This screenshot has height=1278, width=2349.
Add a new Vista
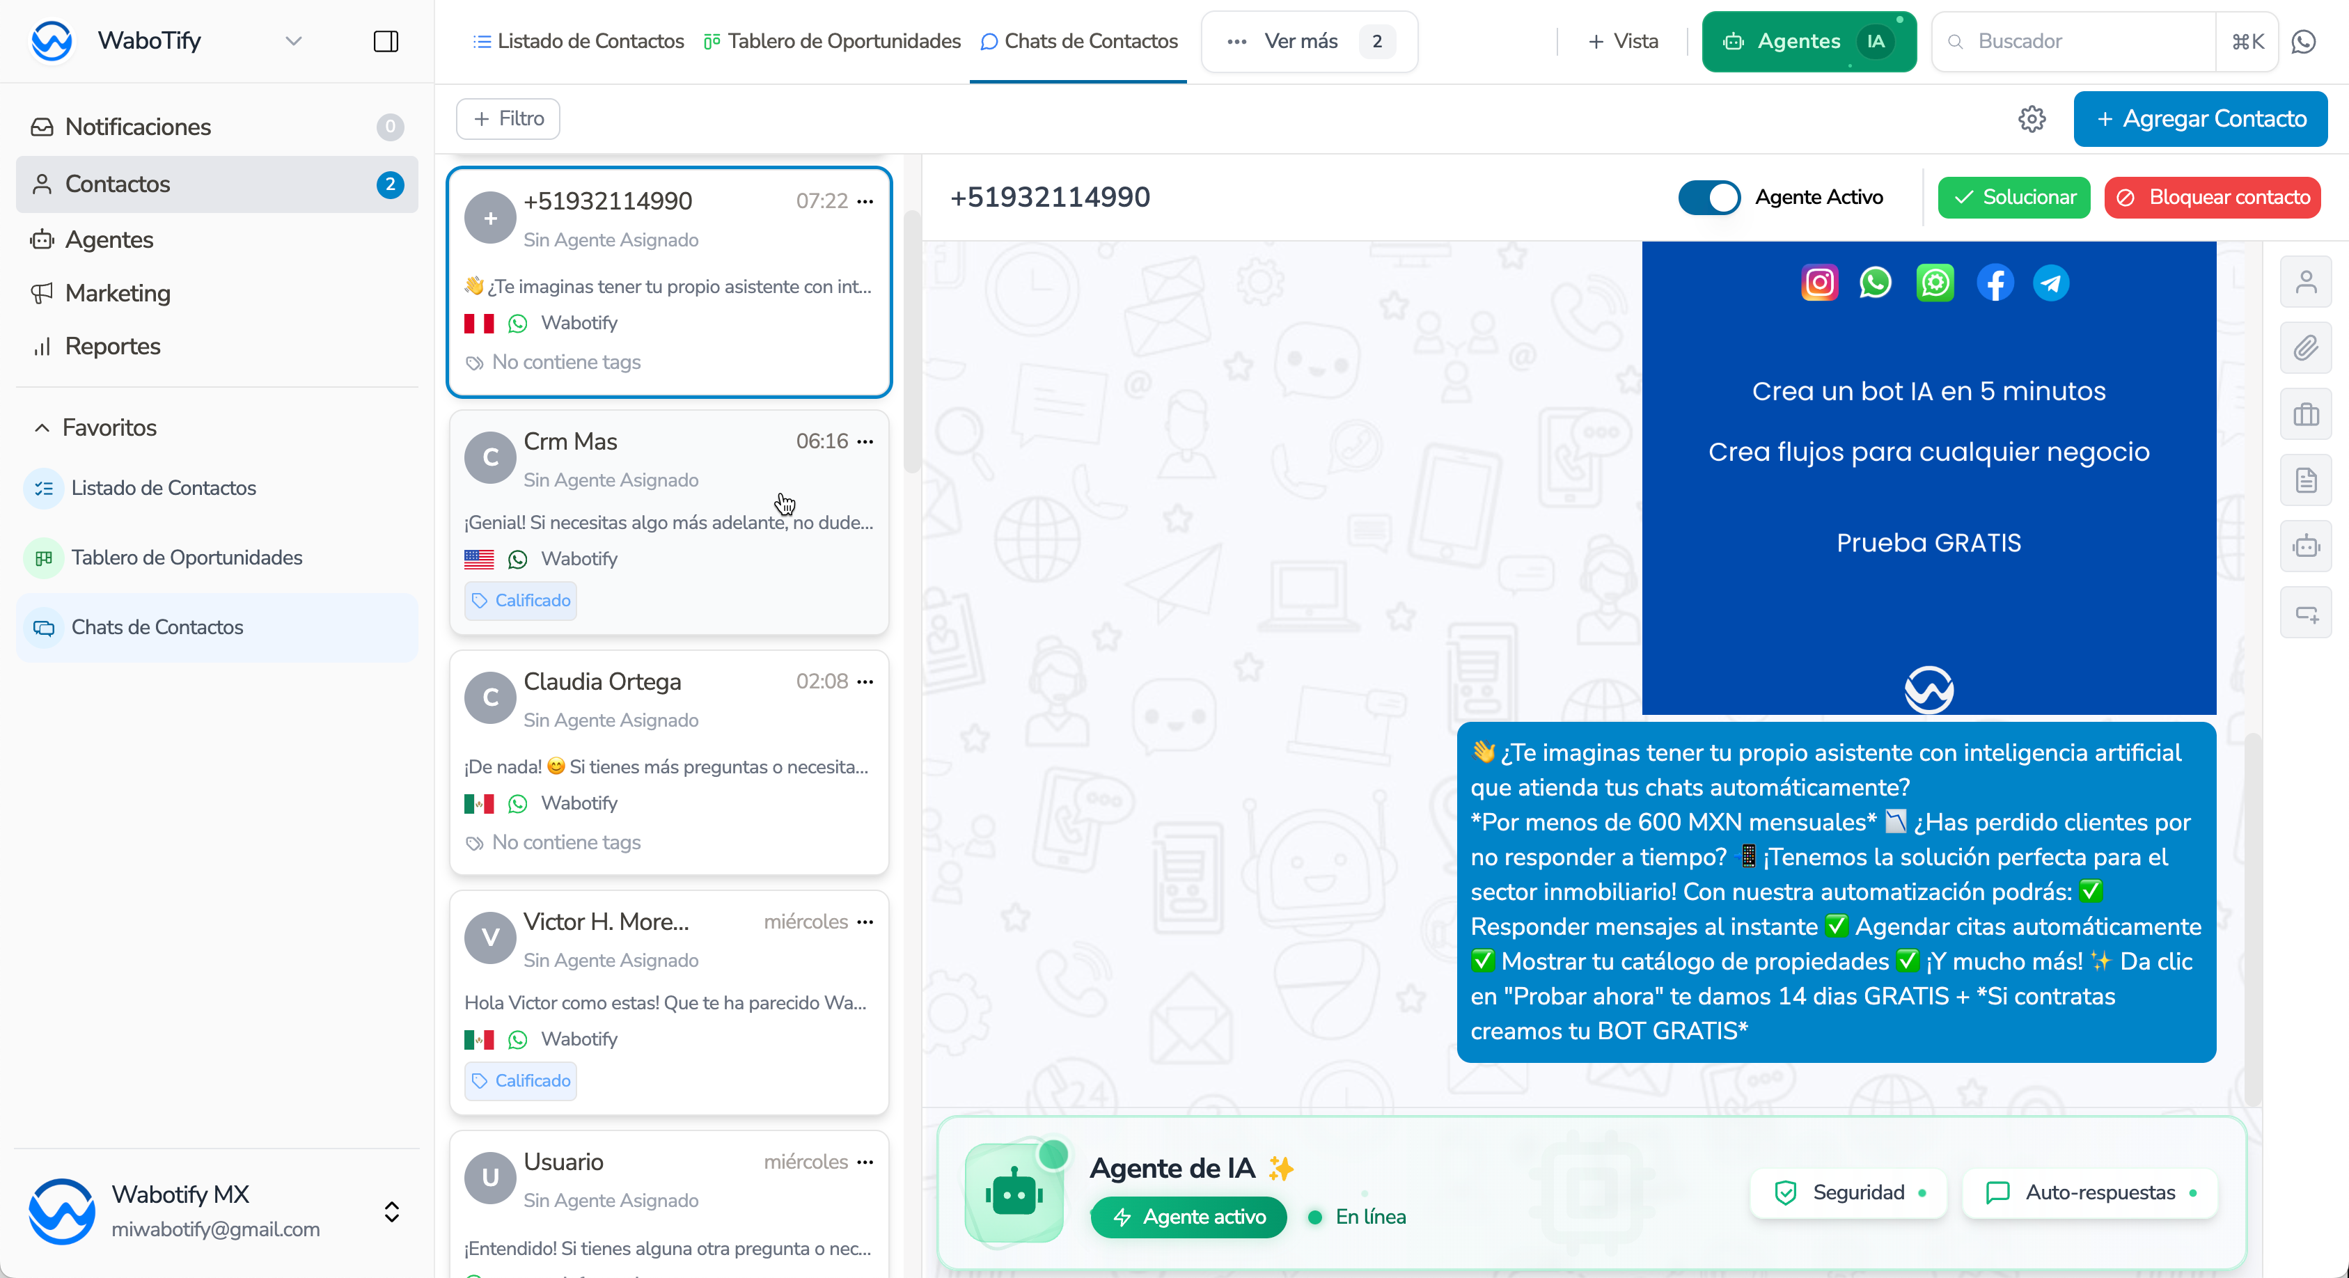point(1622,41)
